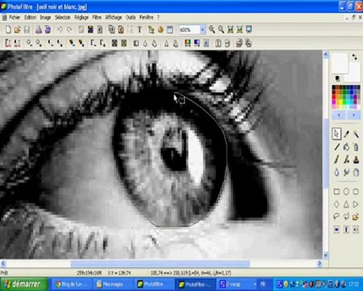This screenshot has height=291, width=363.
Task: Create a new image with New icon
Action: (x=8, y=29)
